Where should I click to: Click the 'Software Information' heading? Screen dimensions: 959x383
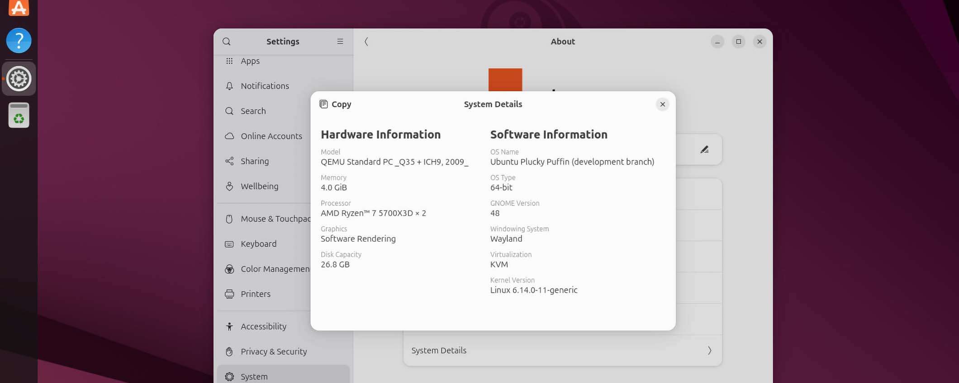point(549,135)
